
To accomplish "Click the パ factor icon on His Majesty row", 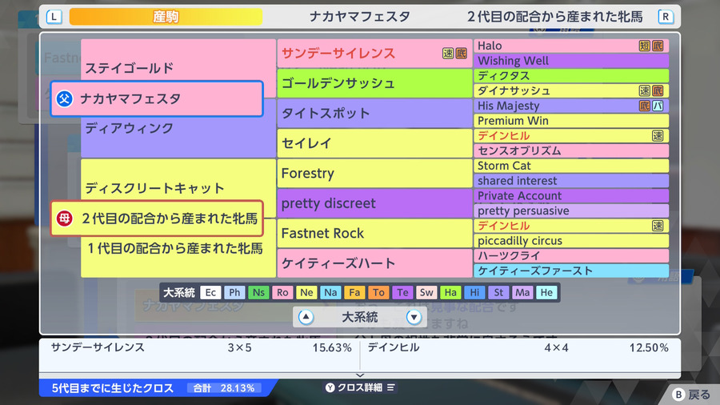I will pos(658,106).
